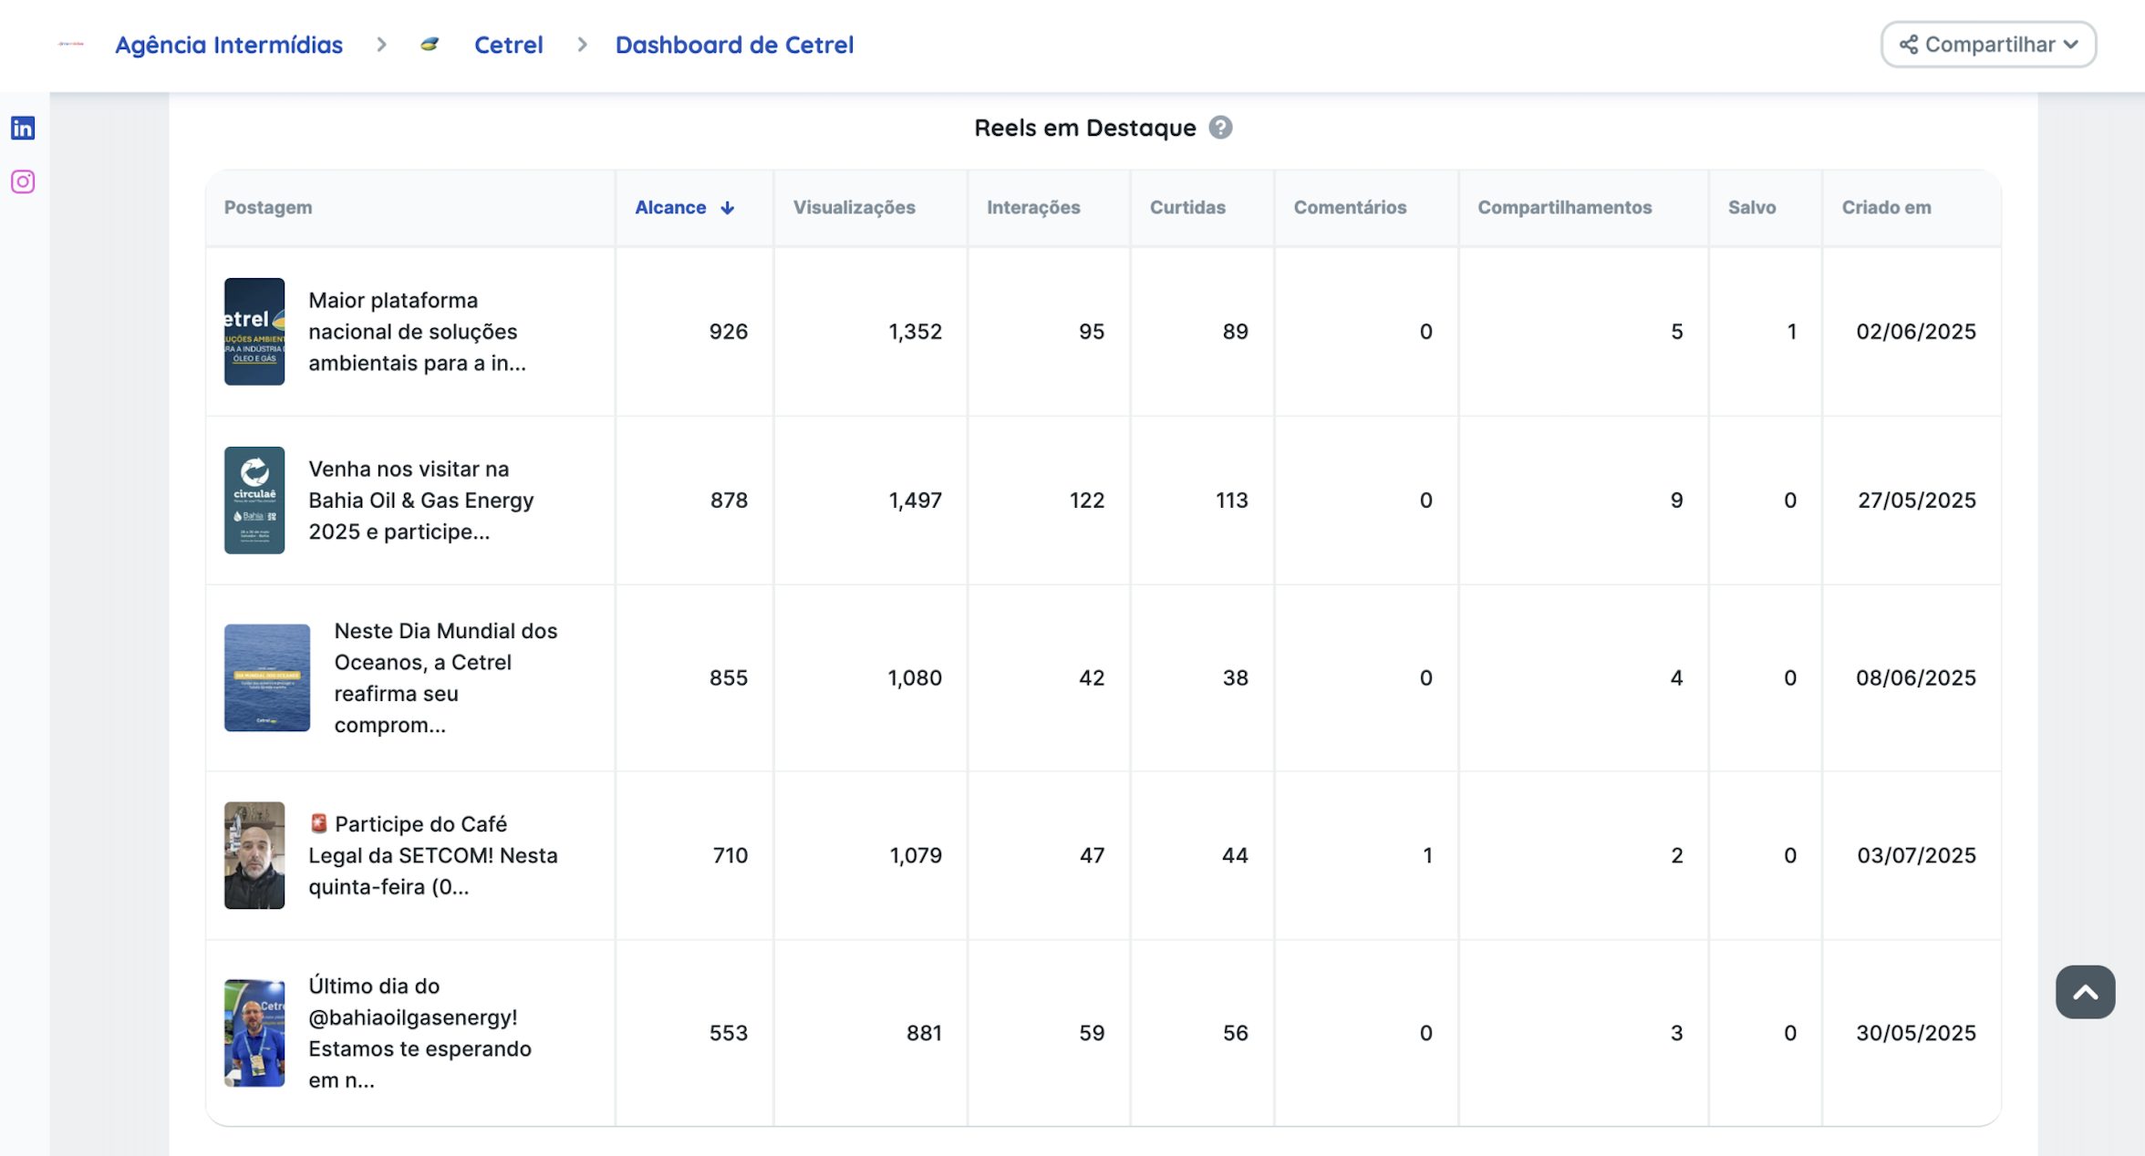Sort table by Interações column

1032,208
